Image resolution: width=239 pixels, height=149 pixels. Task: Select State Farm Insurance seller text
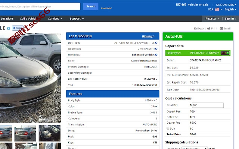click(144, 61)
